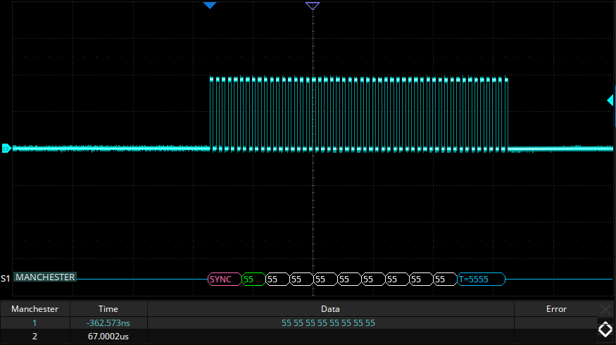616x345 pixels.
Task: Click the 67.0002us time value
Action: point(108,337)
